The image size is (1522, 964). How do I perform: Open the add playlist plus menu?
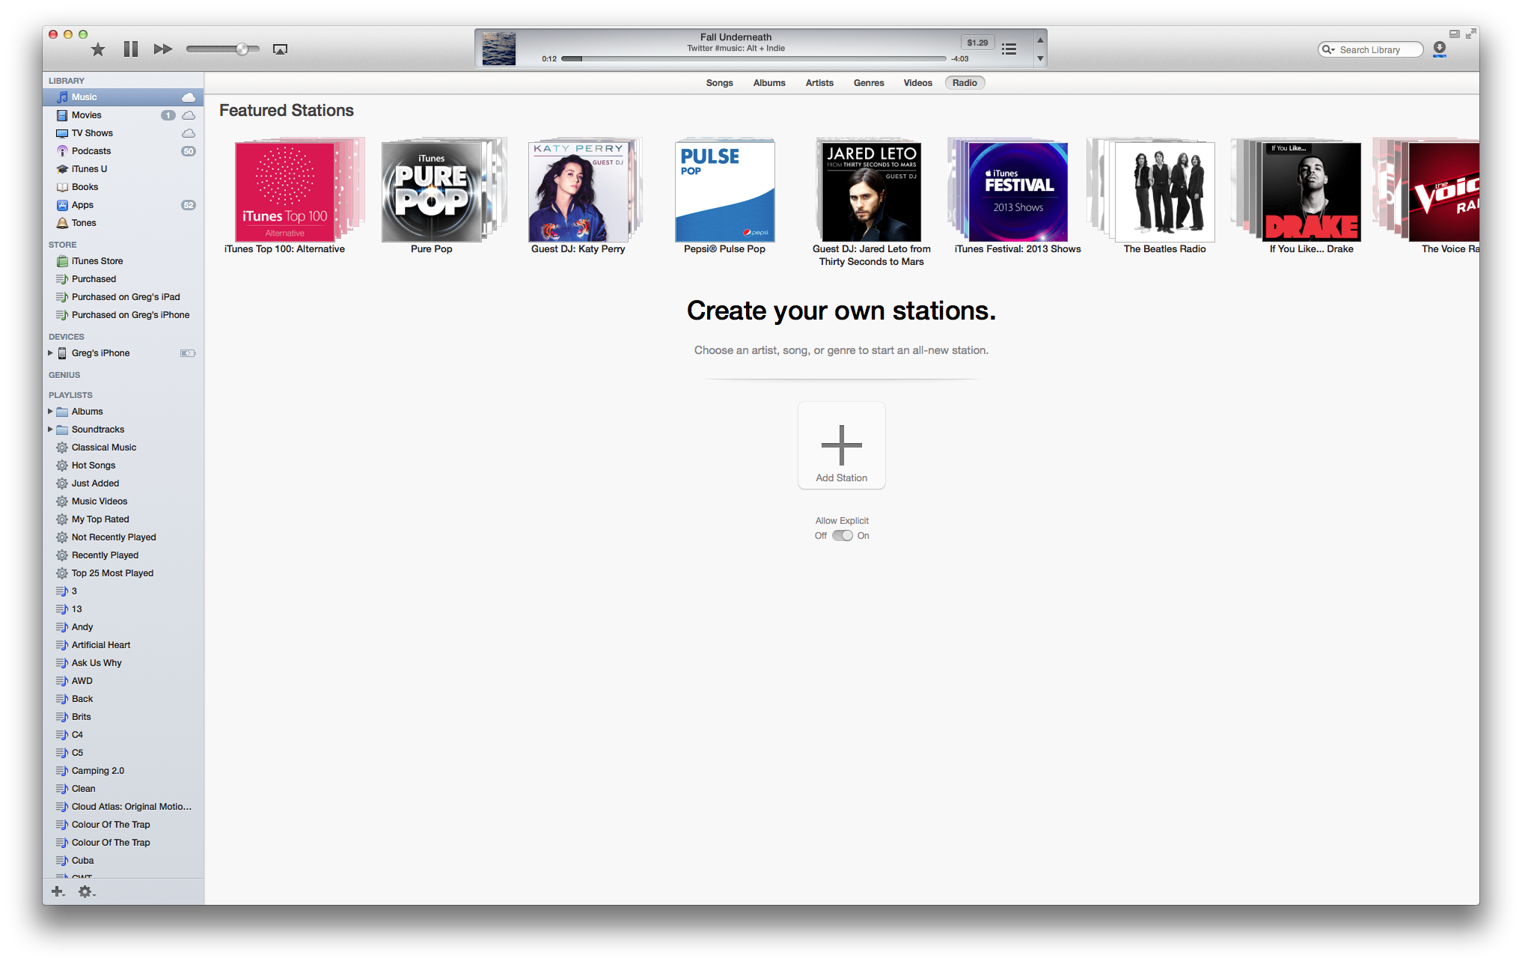point(58,891)
